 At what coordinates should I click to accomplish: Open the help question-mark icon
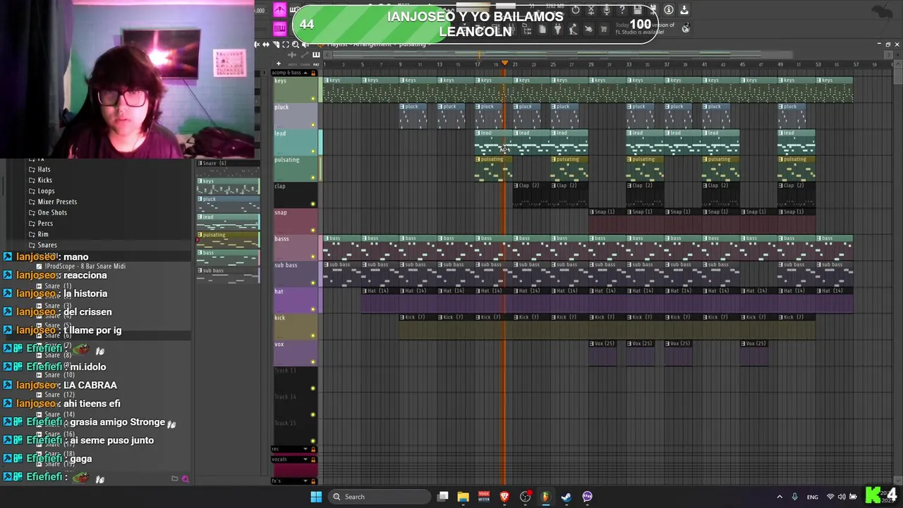622,10
